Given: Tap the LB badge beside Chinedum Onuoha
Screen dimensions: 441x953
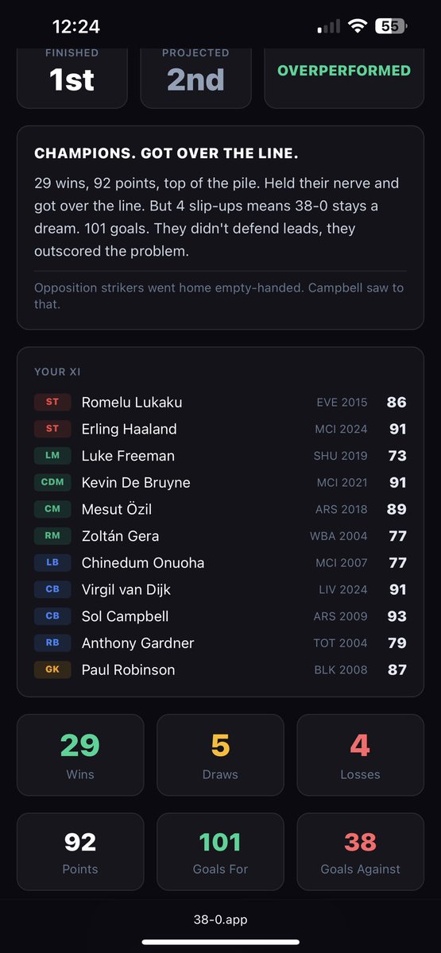Looking at the screenshot, I should tap(52, 562).
